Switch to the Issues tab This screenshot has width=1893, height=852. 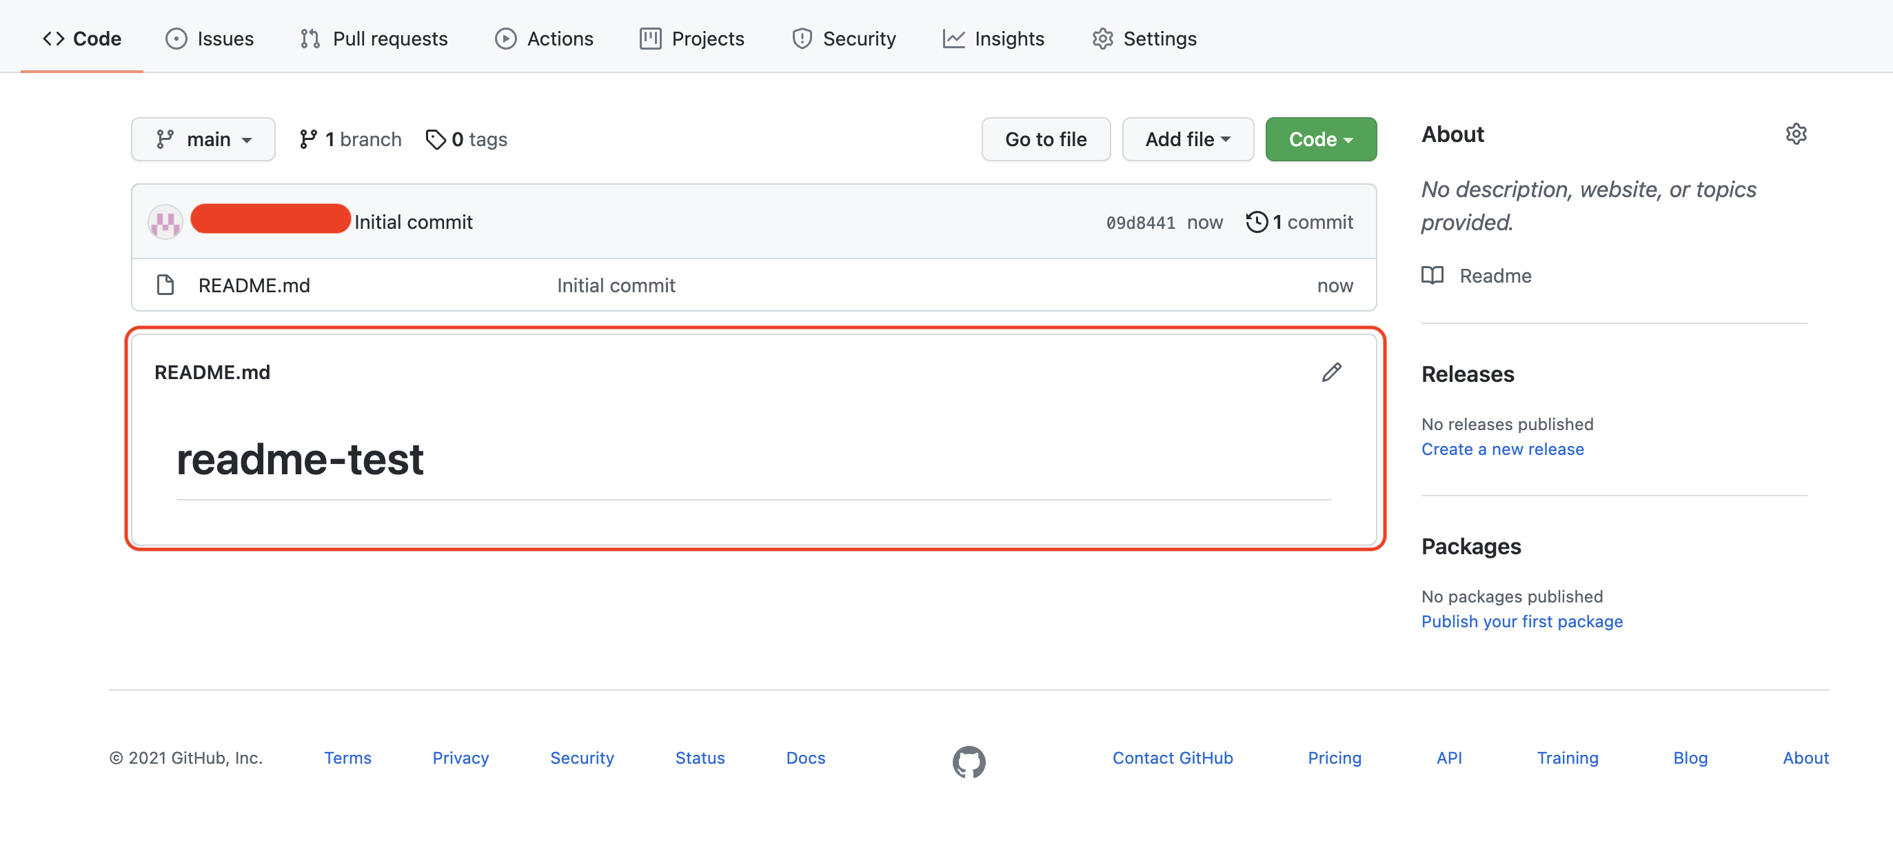210,38
